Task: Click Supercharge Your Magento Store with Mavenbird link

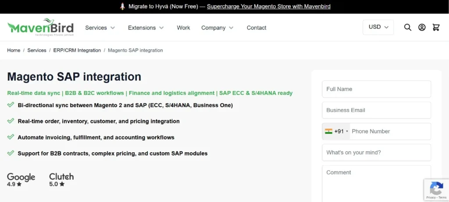Action: coord(269,6)
